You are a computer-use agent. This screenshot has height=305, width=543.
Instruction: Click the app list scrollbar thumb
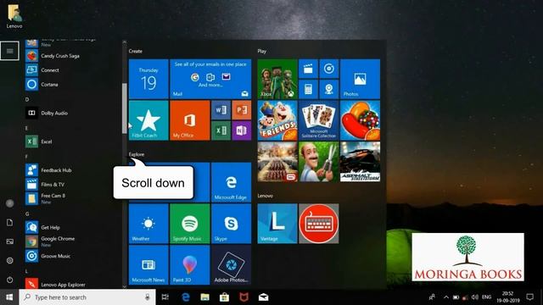click(x=125, y=108)
